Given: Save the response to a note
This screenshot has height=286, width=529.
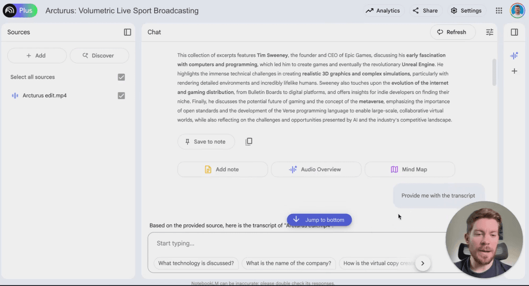Looking at the screenshot, I should (x=206, y=142).
